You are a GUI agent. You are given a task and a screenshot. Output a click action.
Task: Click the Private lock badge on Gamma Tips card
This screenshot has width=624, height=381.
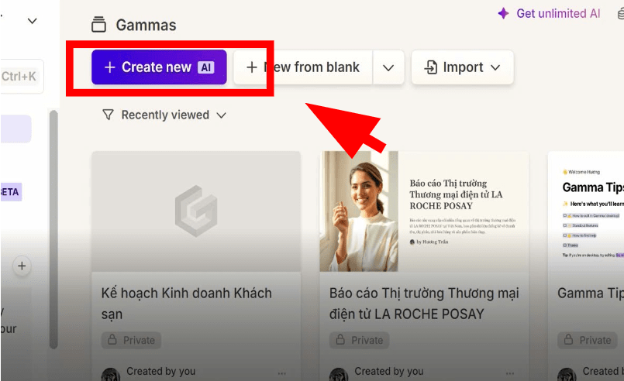tap(587, 340)
